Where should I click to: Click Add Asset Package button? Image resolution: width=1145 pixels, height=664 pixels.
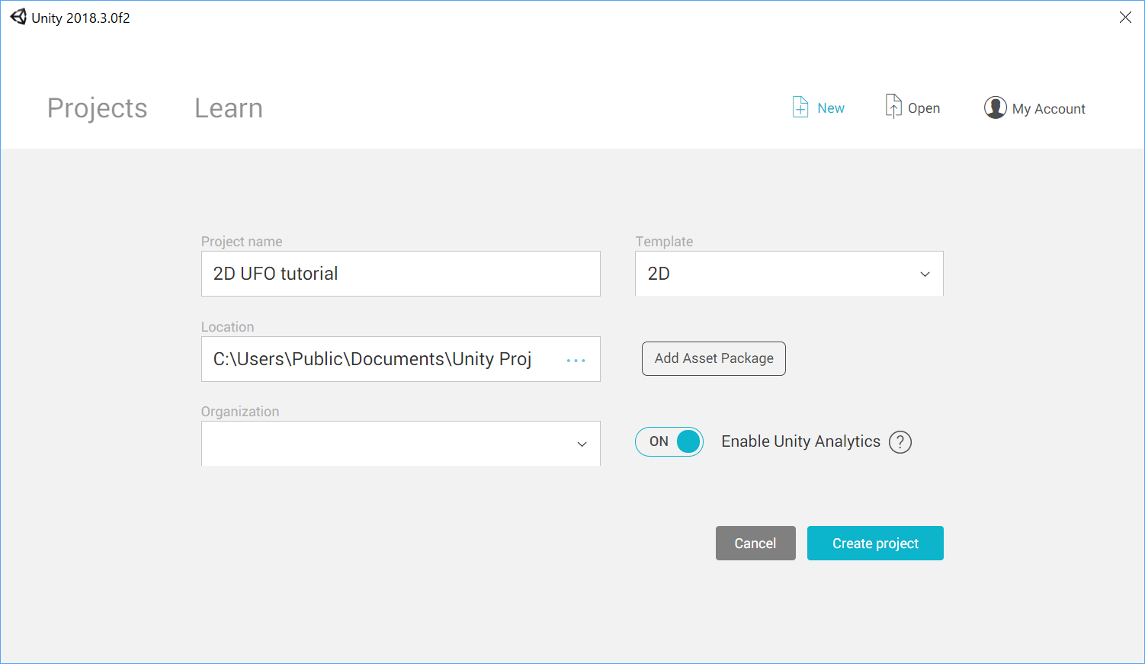pos(714,358)
